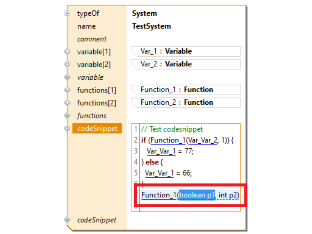312x234 pixels.
Task: Expand the typeOf row arrow
Action: [67, 13]
